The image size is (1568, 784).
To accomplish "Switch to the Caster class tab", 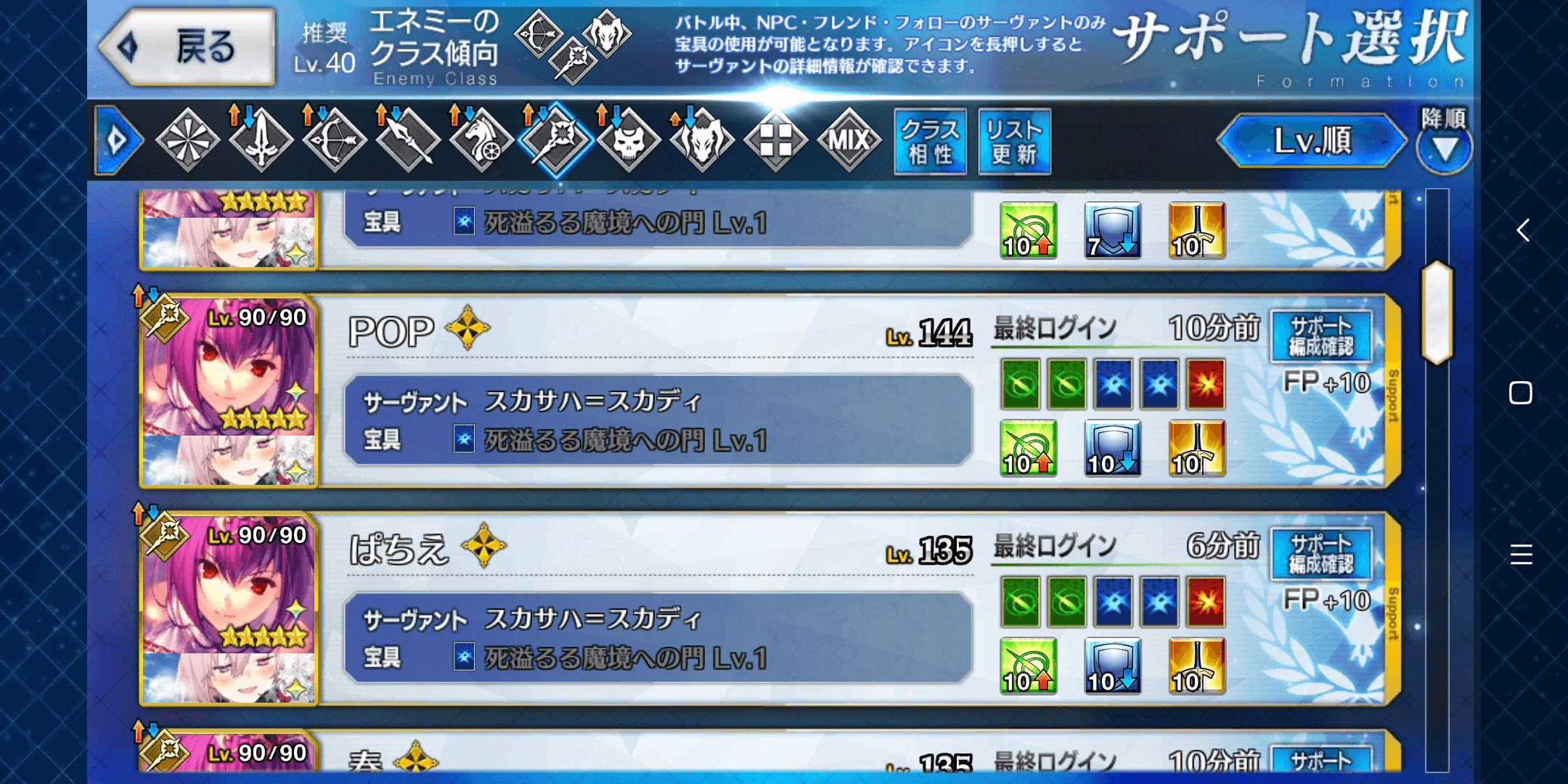I will pos(555,140).
